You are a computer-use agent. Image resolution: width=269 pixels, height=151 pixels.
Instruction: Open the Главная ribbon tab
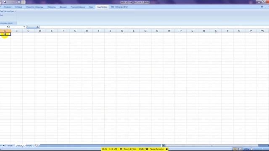(8, 7)
